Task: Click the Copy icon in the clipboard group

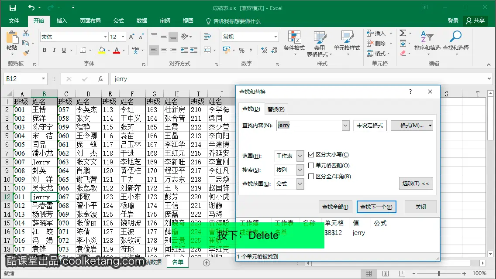Action: [26, 43]
